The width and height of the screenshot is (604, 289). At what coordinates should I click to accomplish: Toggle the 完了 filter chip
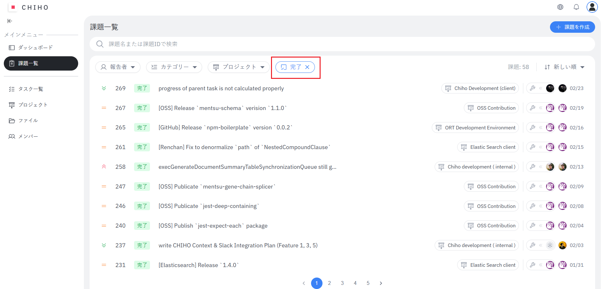pos(292,67)
